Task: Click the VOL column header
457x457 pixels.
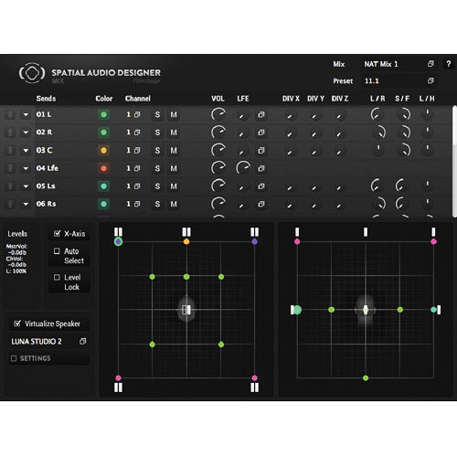Action: tap(218, 99)
